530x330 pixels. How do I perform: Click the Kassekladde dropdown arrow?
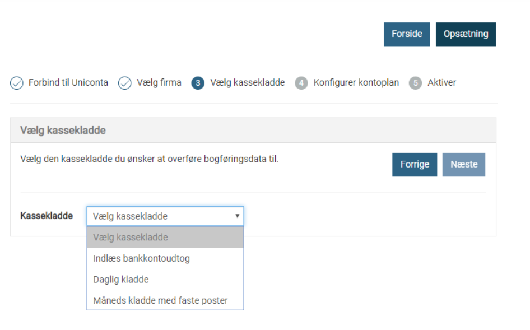(237, 216)
